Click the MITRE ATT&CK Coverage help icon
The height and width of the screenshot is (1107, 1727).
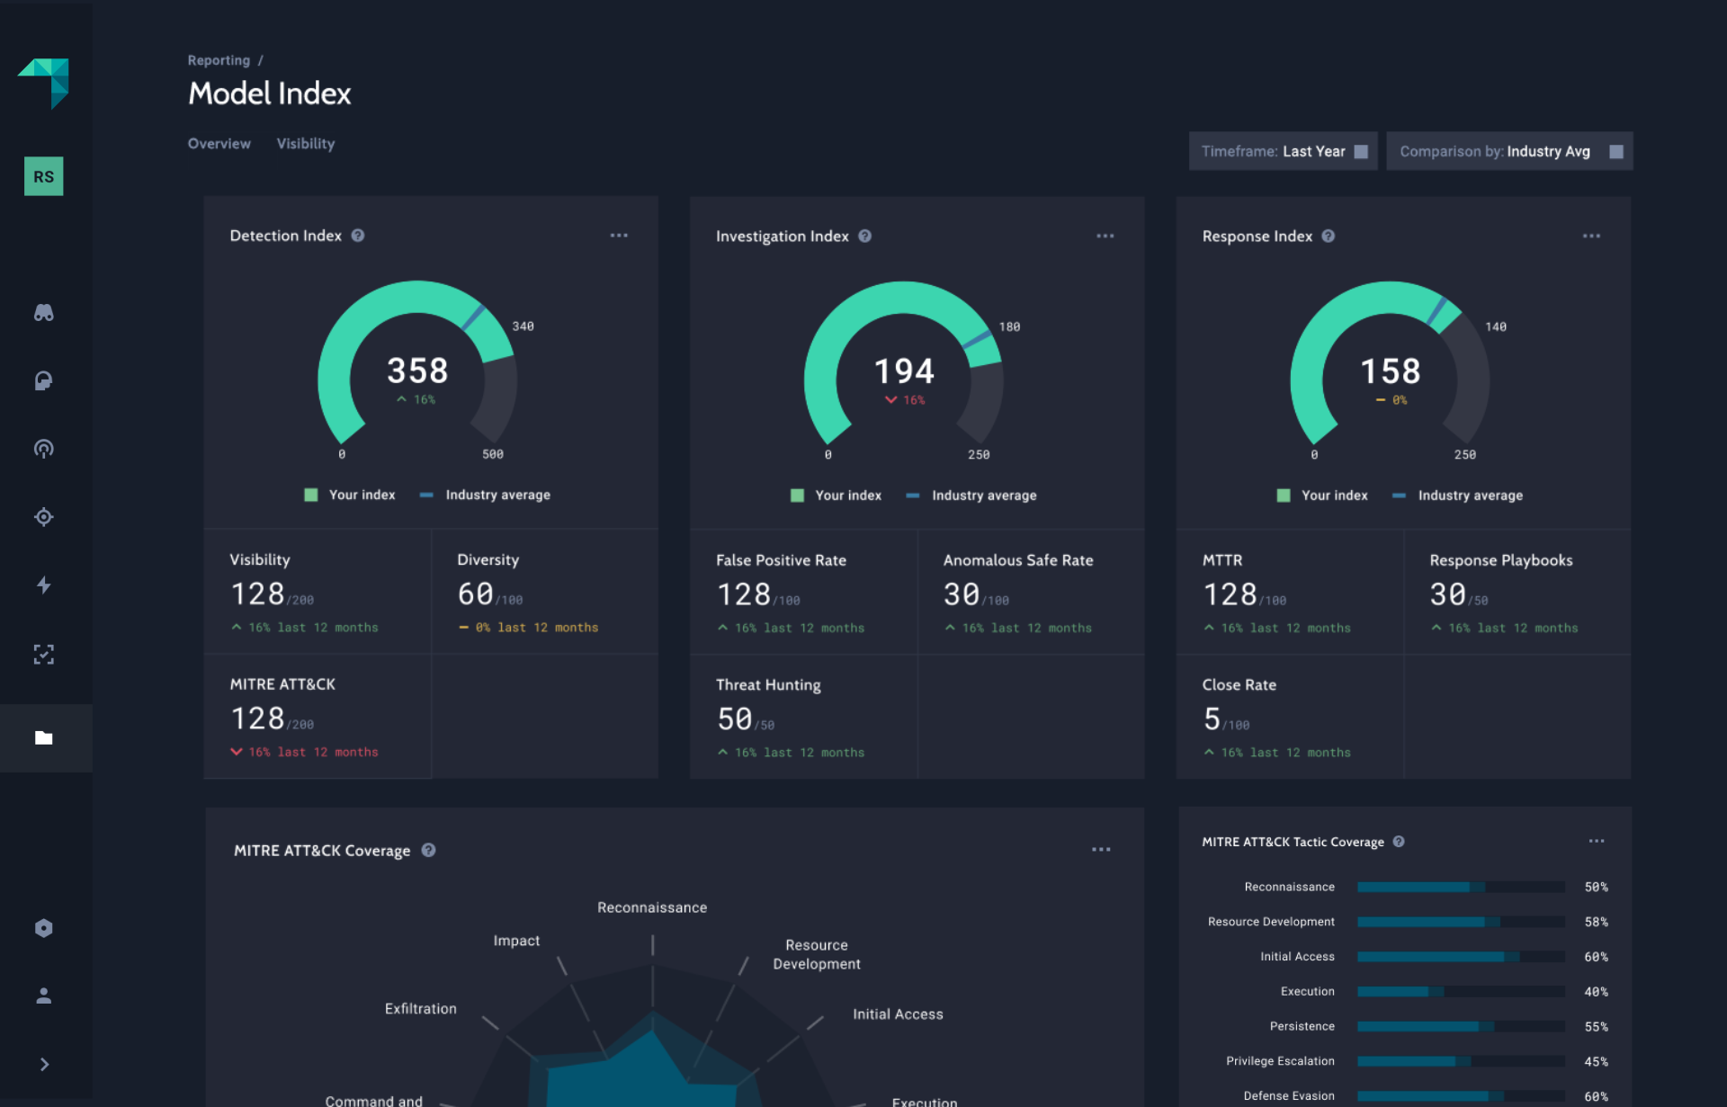[x=429, y=850]
